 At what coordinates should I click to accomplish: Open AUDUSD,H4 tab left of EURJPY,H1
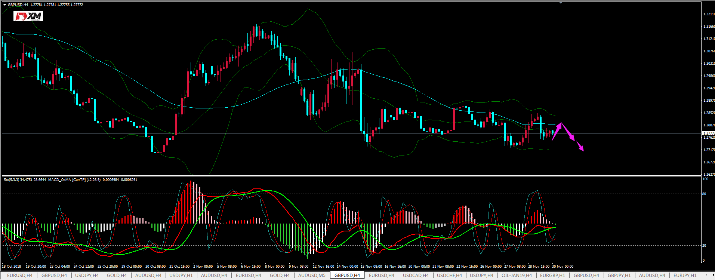point(652,276)
